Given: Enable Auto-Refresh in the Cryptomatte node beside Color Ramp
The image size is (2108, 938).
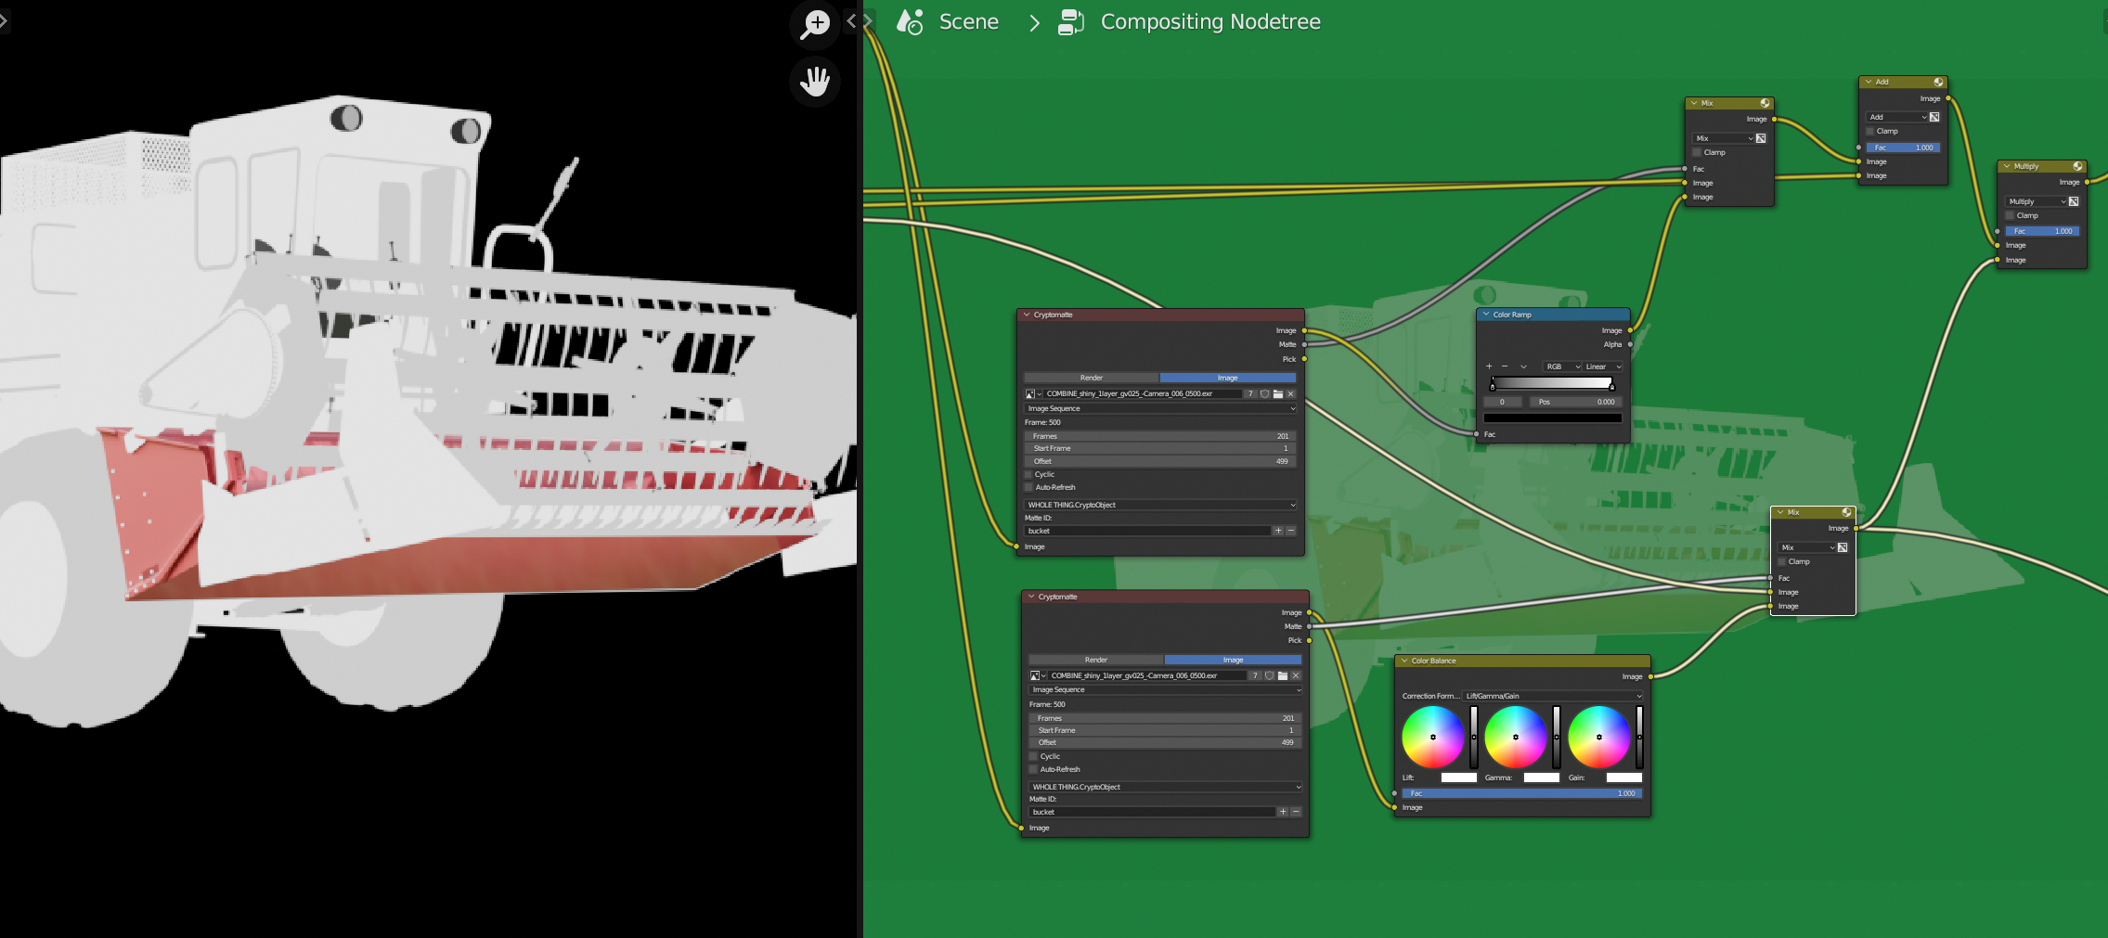Looking at the screenshot, I should click(1028, 487).
